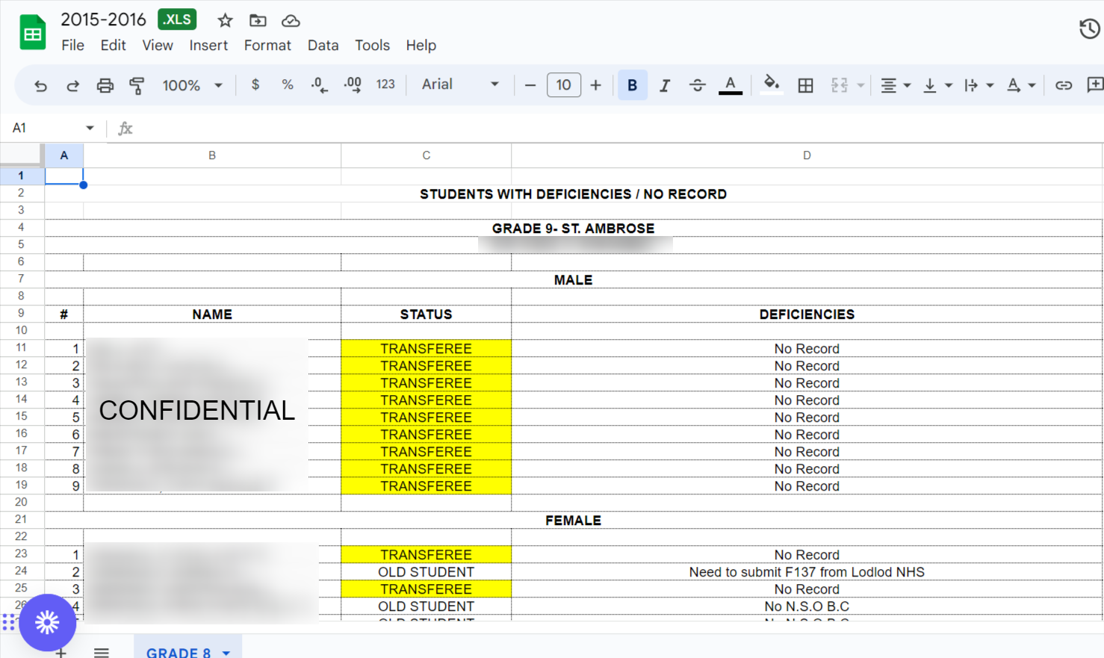Screen dimensions: 1104x658
Task: Select the DEFICIENCIES header cell
Action: (x=807, y=314)
